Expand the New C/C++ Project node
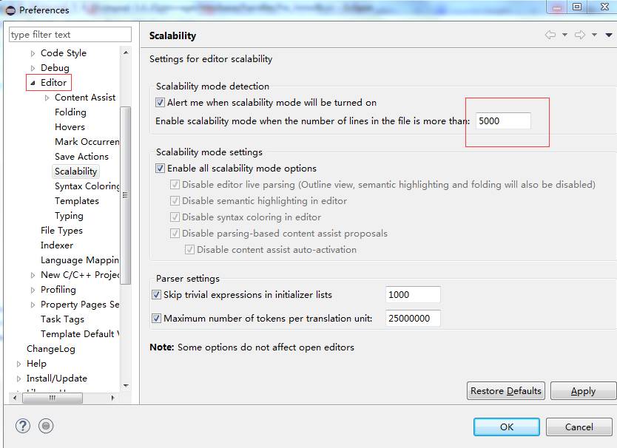617x448 pixels. pyautogui.click(x=33, y=275)
